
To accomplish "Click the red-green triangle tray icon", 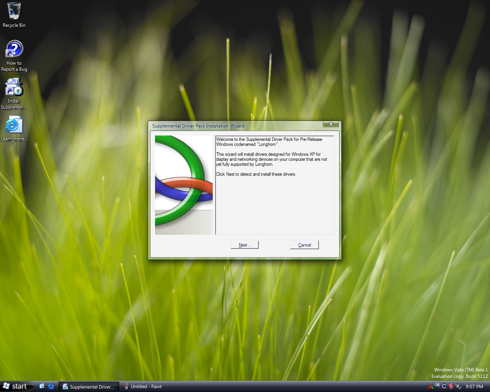I will coord(431,387).
